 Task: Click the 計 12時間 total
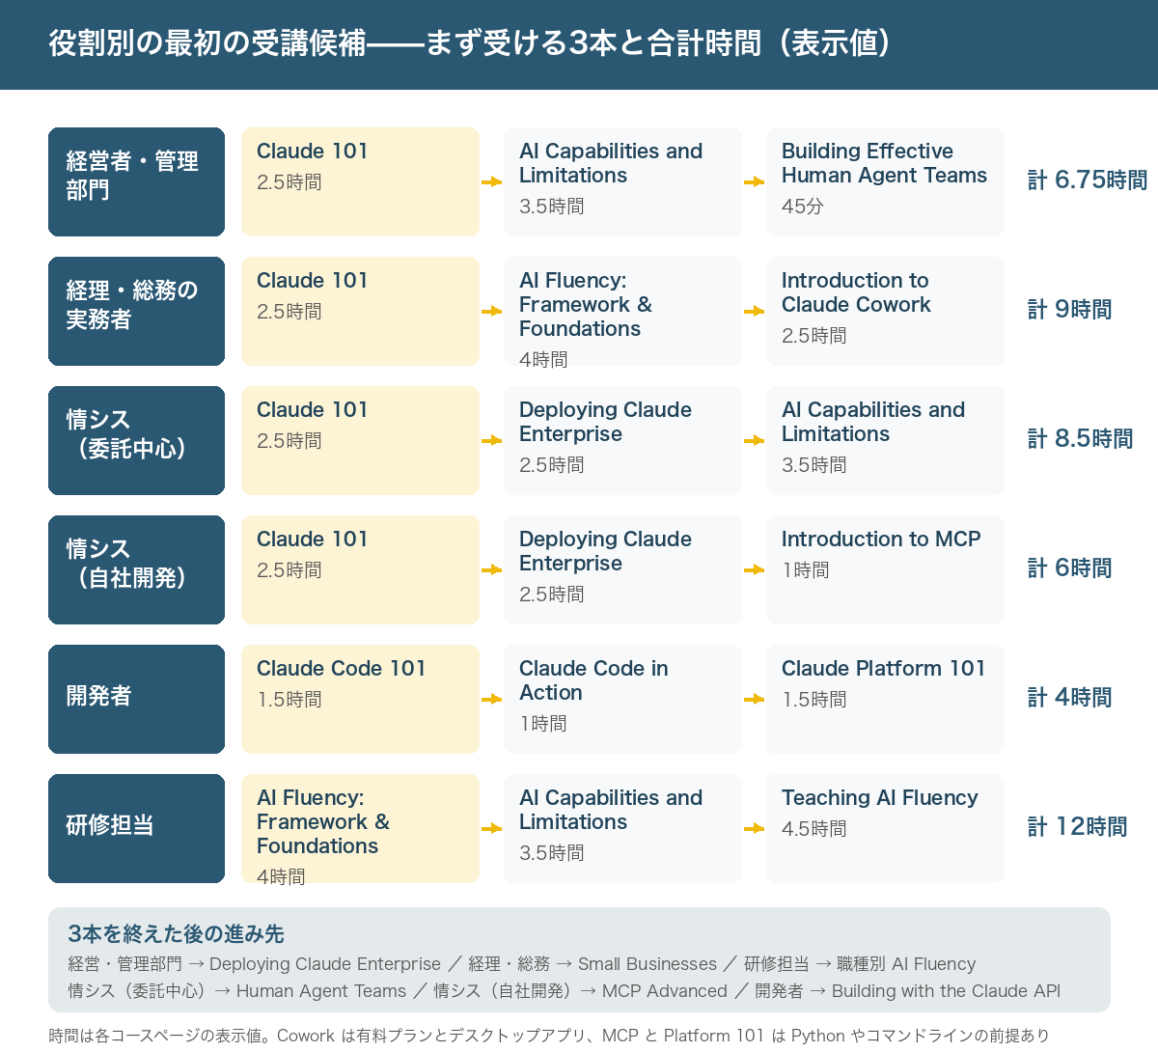tap(1077, 827)
